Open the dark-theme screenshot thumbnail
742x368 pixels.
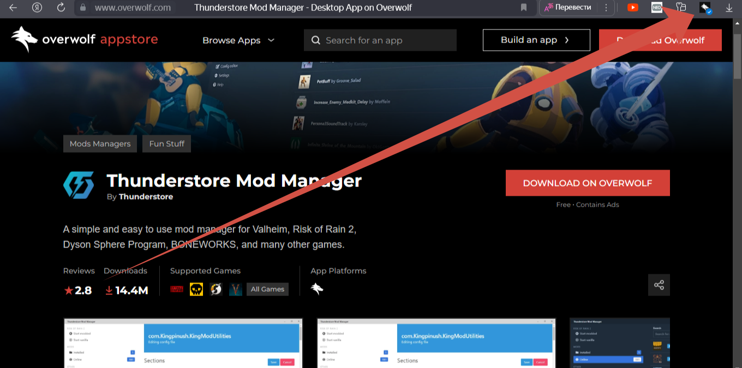pos(620,343)
